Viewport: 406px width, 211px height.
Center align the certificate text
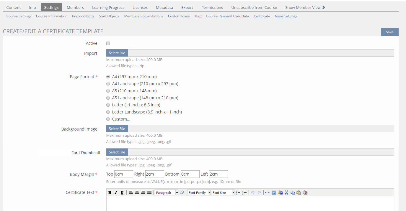137,193
